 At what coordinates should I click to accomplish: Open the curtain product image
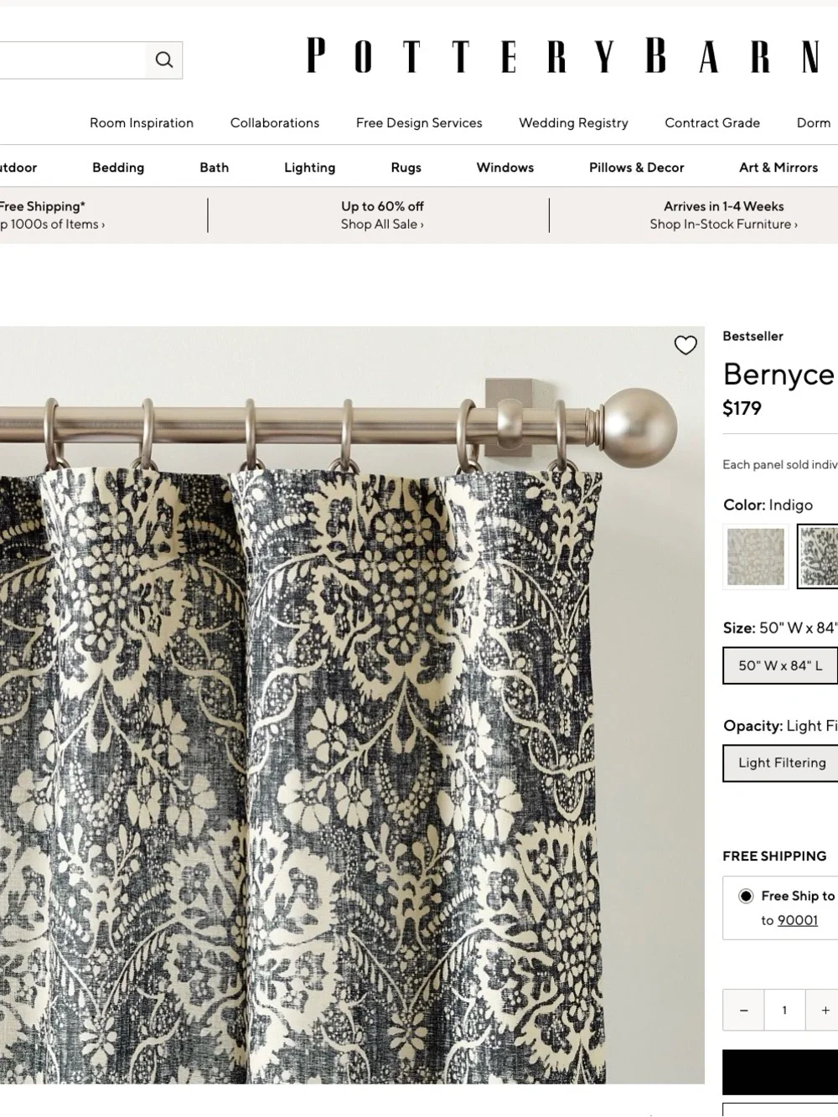[x=352, y=705]
